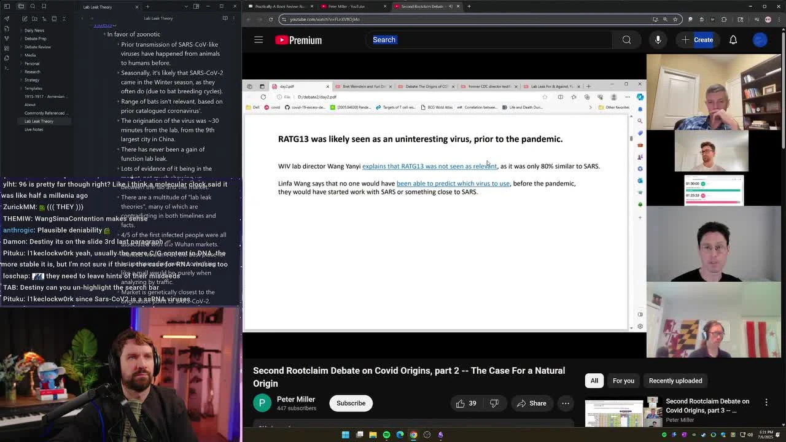Expand the Debate Review folder
Screen dimensions: 786x442
(37, 47)
